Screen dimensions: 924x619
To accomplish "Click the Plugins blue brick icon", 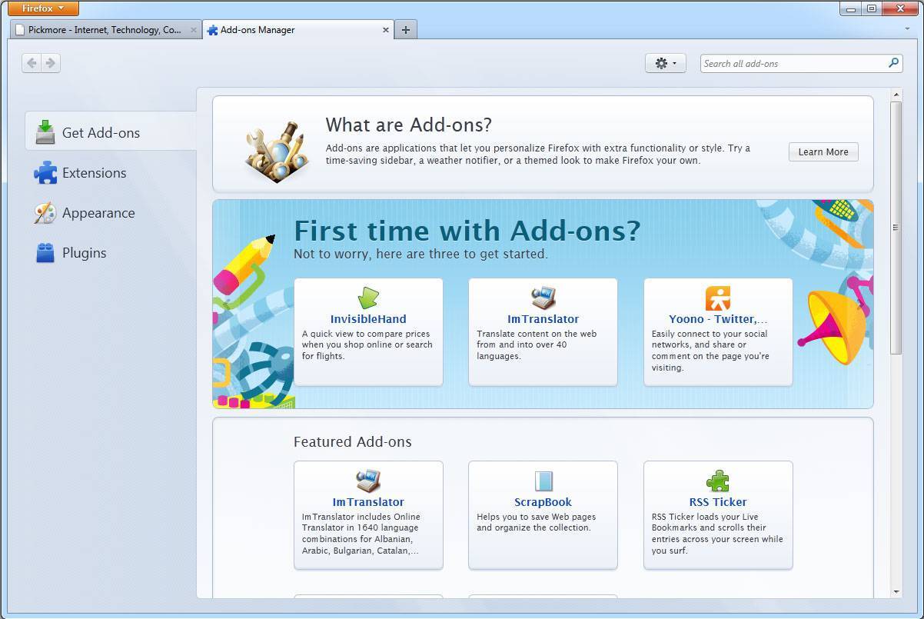I will coord(45,253).
